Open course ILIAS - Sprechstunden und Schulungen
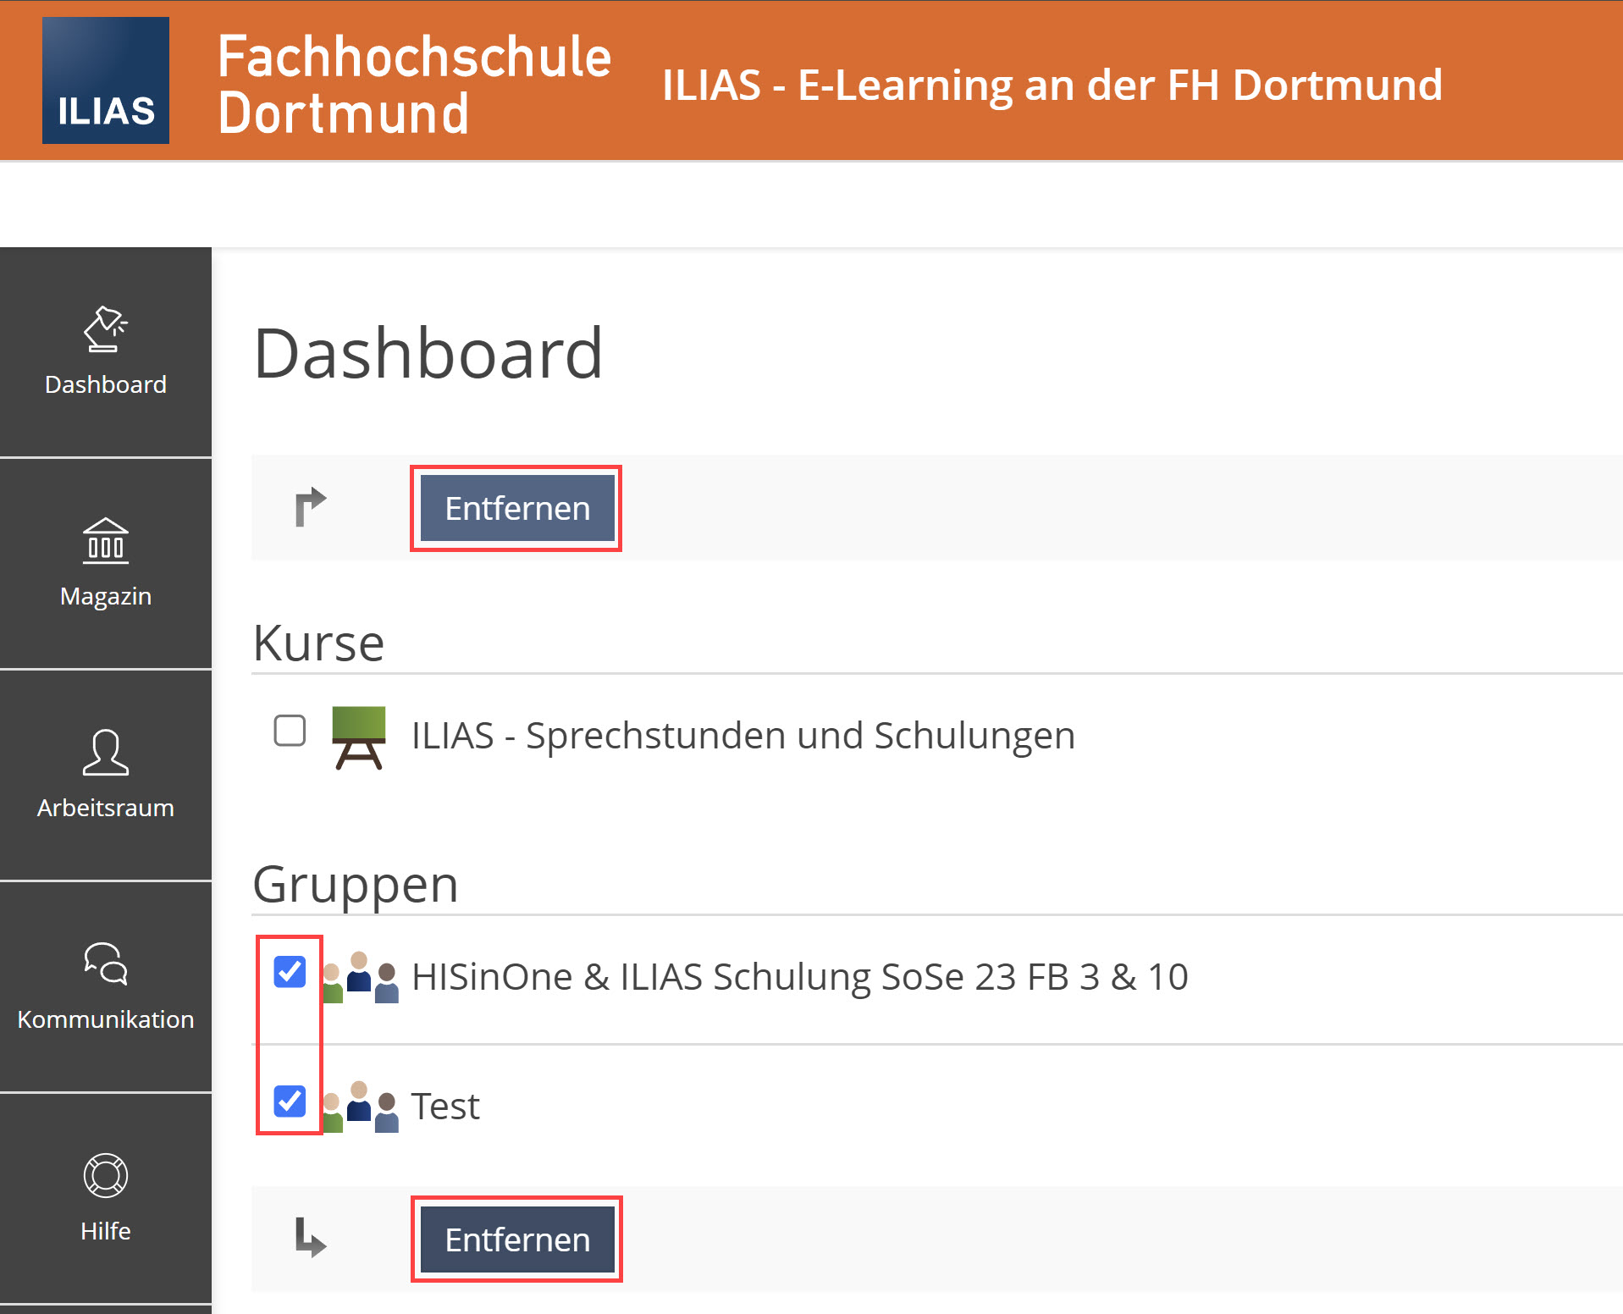1623x1314 pixels. [x=743, y=735]
